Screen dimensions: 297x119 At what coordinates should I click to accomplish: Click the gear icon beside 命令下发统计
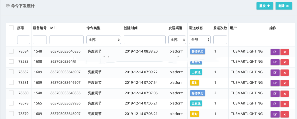click(8, 6)
